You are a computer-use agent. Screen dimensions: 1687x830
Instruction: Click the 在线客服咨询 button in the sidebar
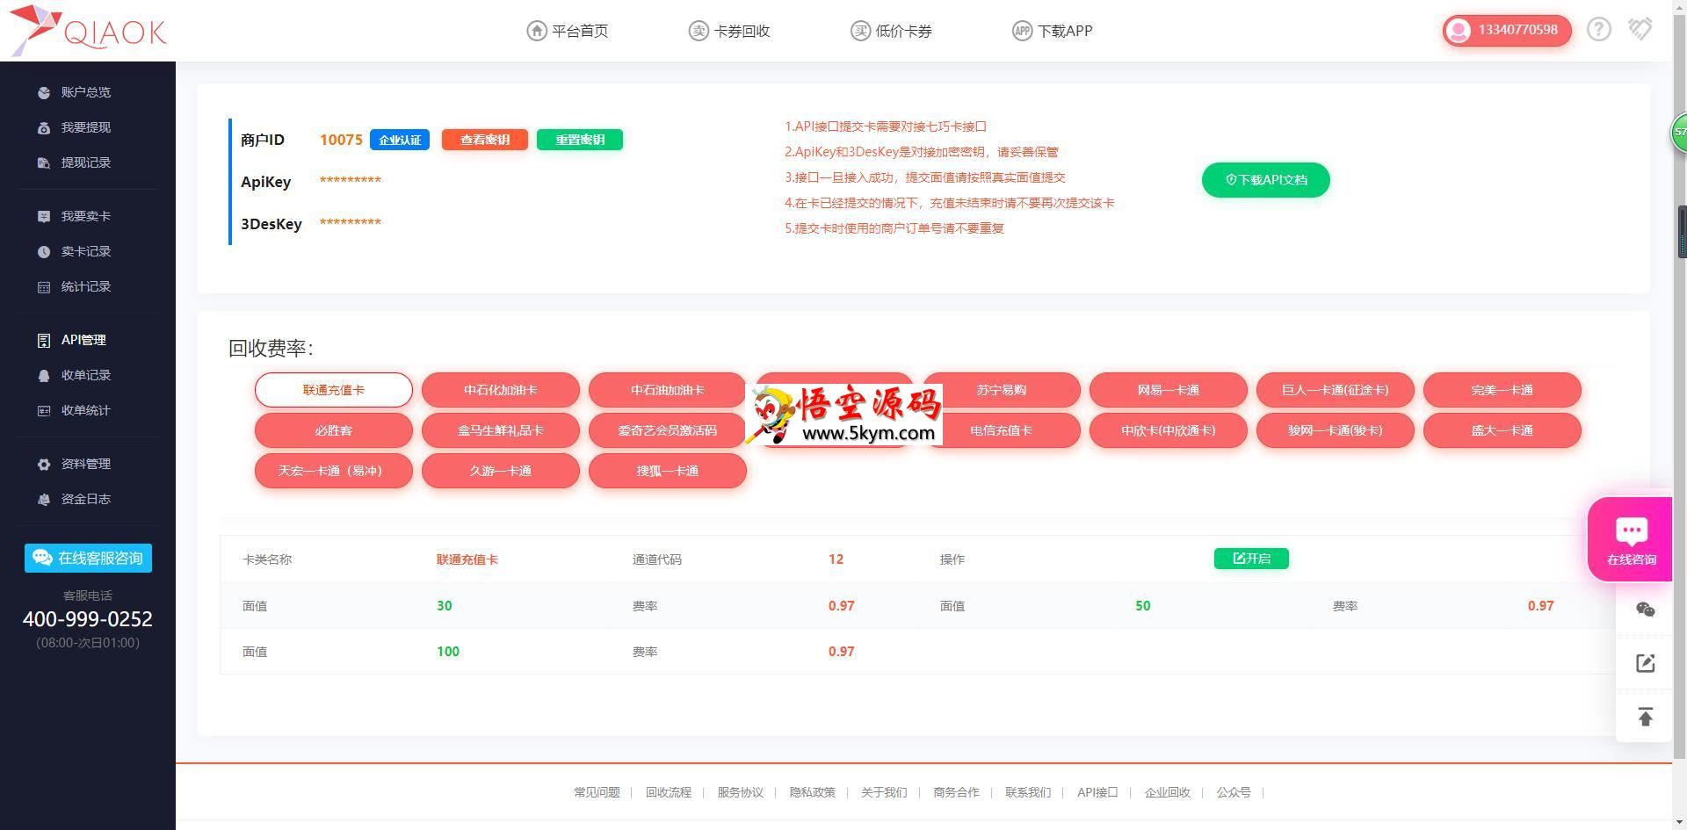pos(88,558)
